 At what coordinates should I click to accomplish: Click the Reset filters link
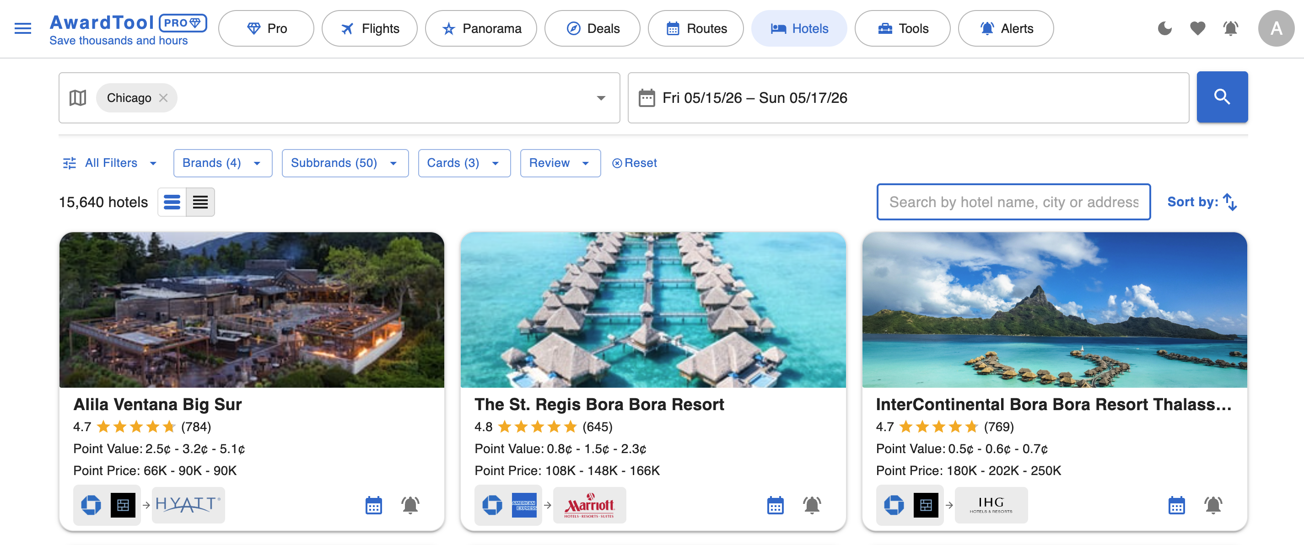(634, 163)
